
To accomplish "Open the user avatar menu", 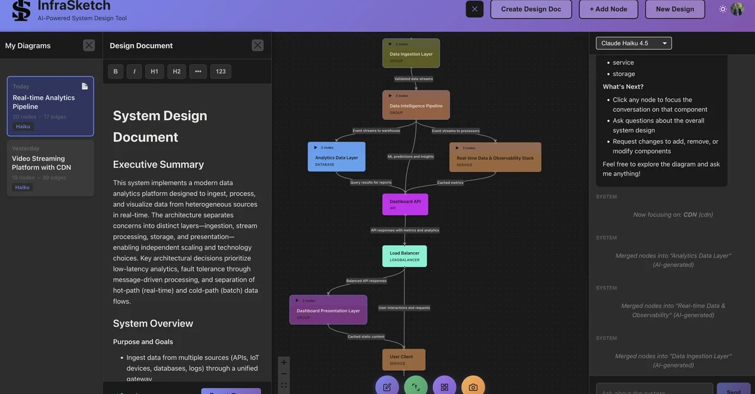I will point(736,8).
